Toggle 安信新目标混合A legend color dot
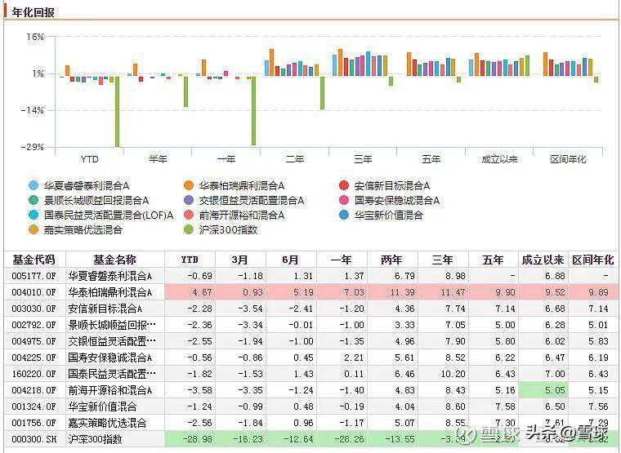 point(344,185)
